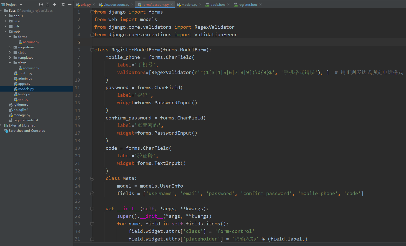The image size is (406, 246).
Task: Hide the Project tool window
Action: point(70,4)
